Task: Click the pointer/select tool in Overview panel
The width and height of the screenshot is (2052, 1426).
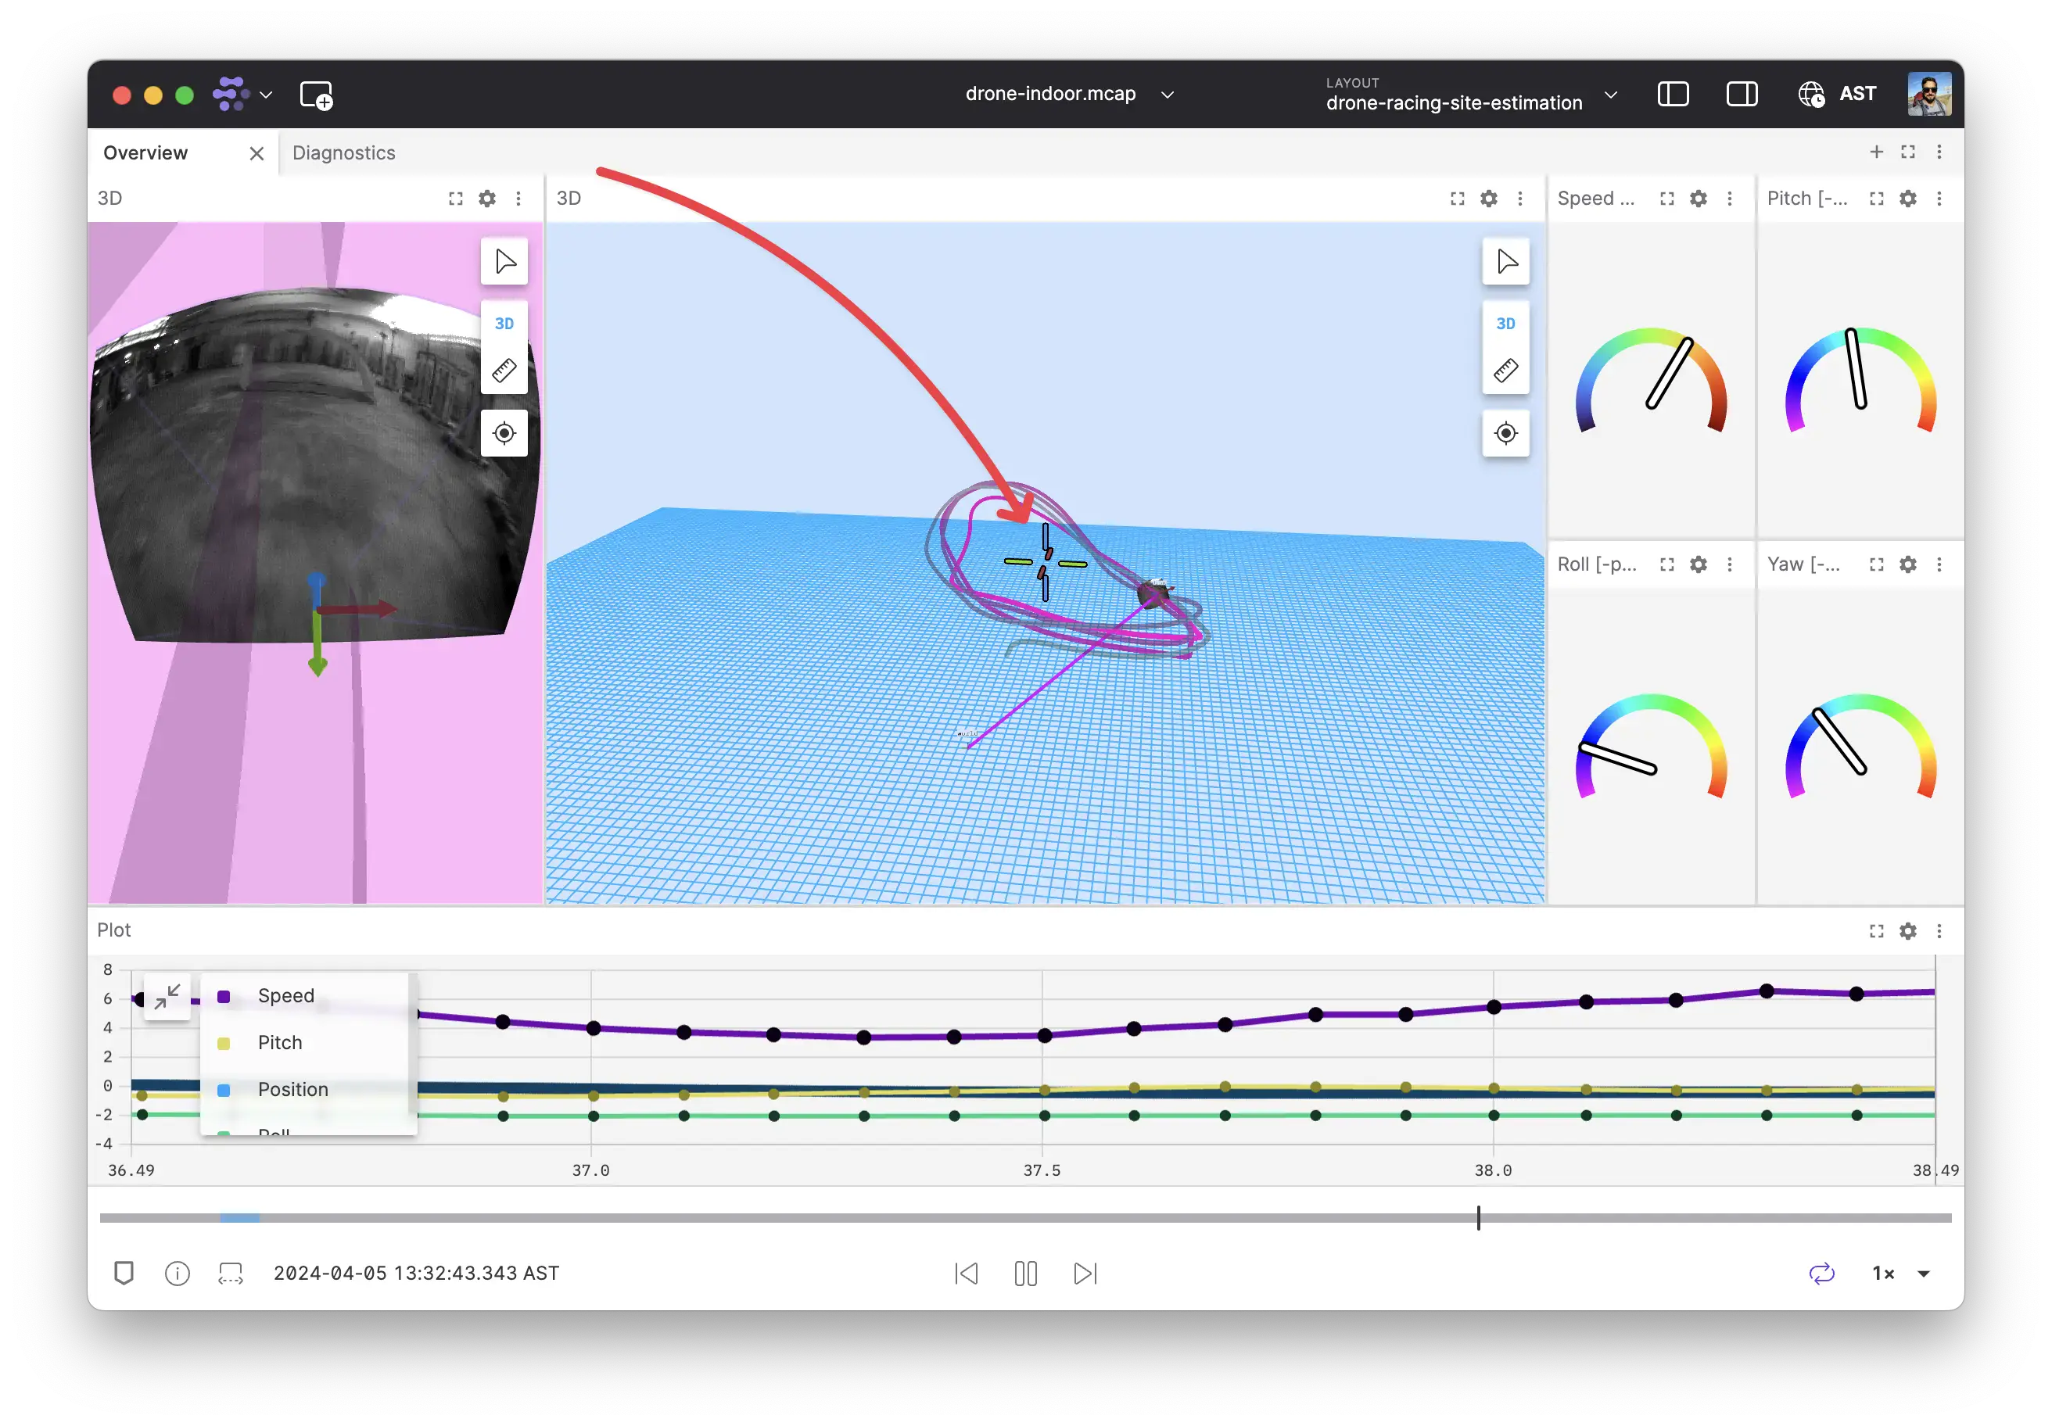Action: point(502,260)
